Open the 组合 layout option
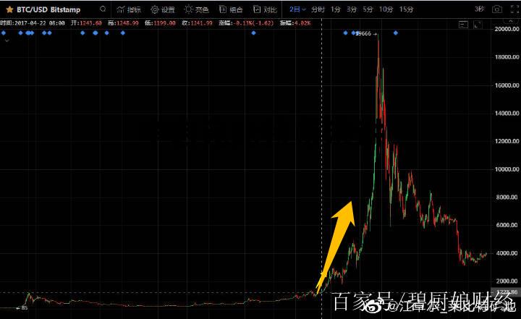This screenshot has height=319, width=521. [x=231, y=9]
